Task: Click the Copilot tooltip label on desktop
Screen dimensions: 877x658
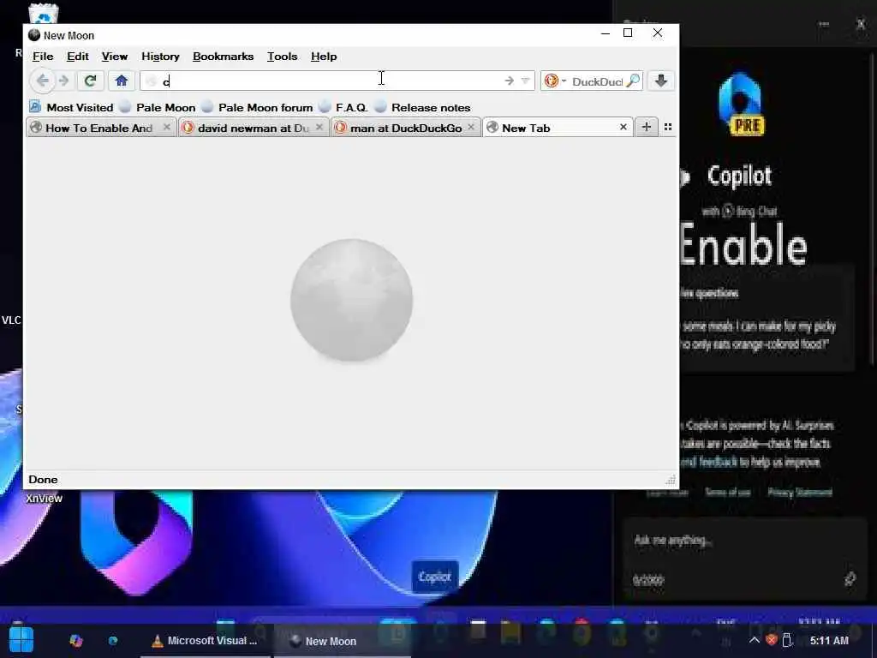Action: [434, 577]
